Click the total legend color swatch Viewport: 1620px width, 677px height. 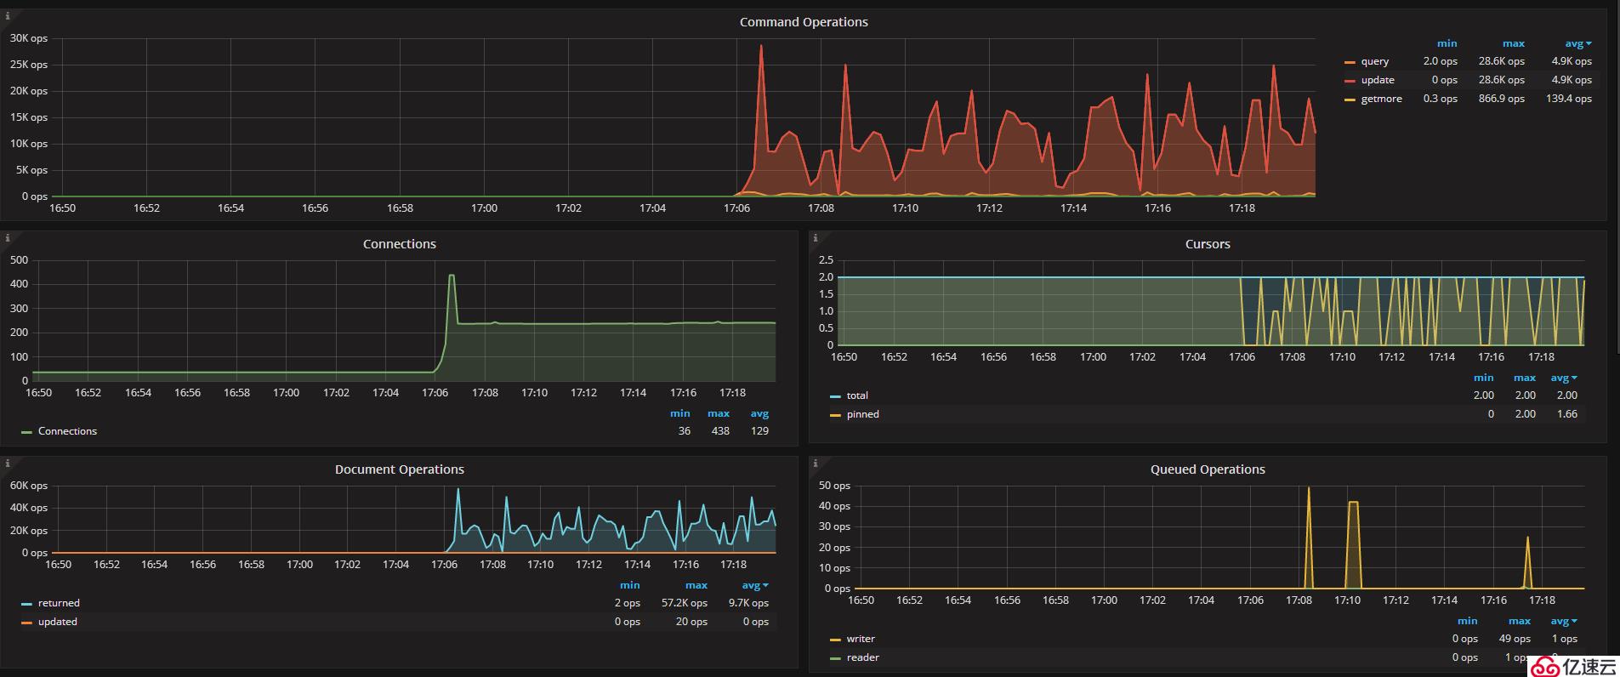(835, 396)
